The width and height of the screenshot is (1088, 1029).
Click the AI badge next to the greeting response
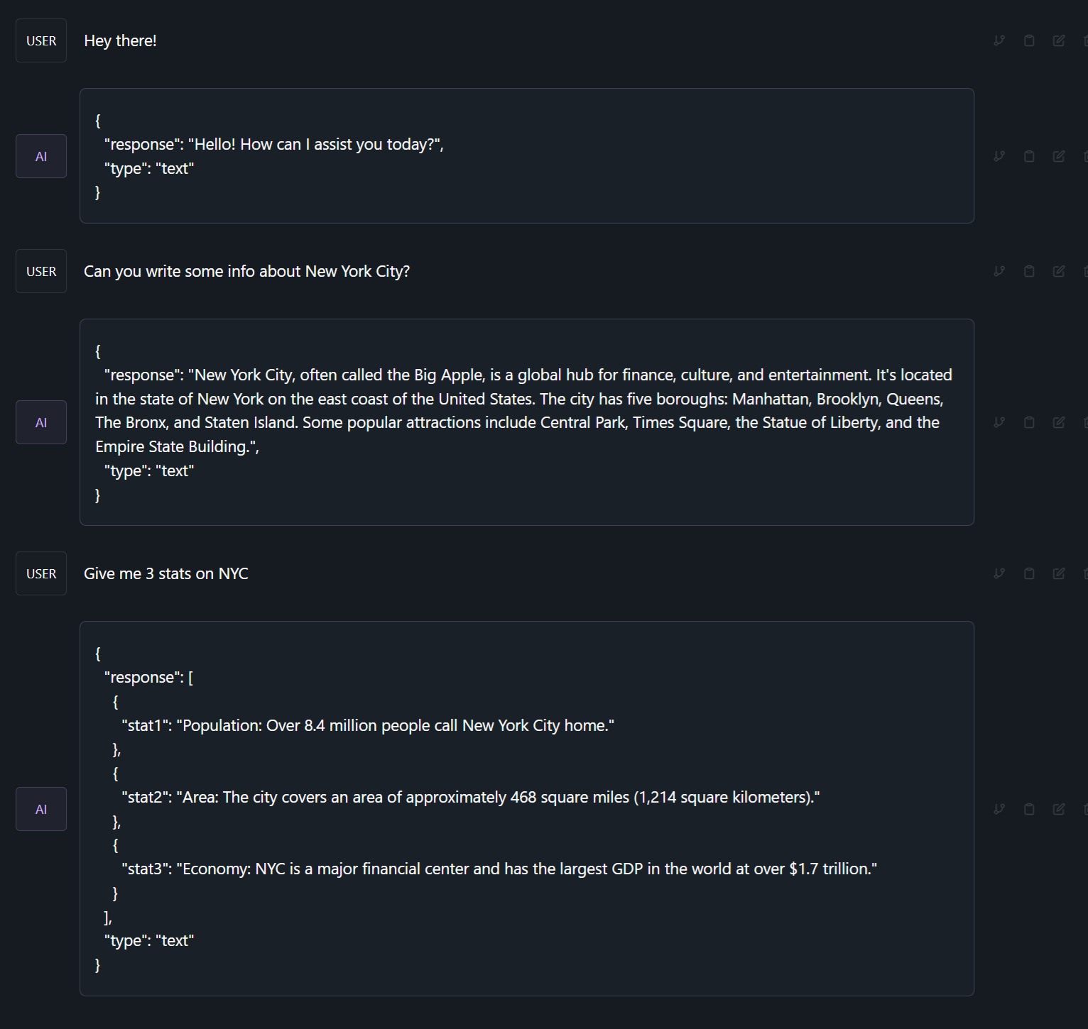pyautogui.click(x=41, y=156)
